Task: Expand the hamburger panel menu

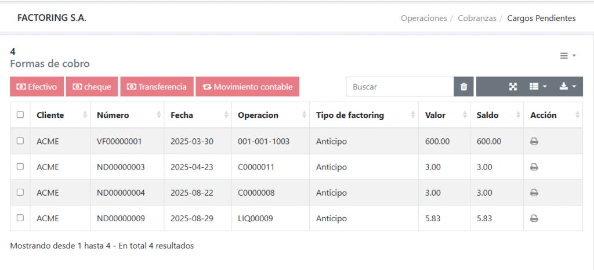Action: click(x=567, y=55)
